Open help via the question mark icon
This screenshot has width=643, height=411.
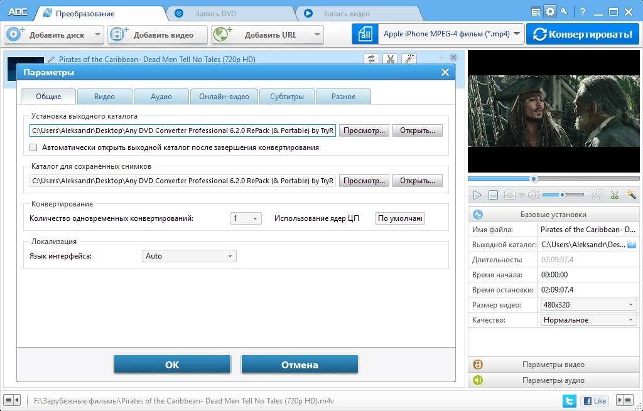click(x=582, y=13)
